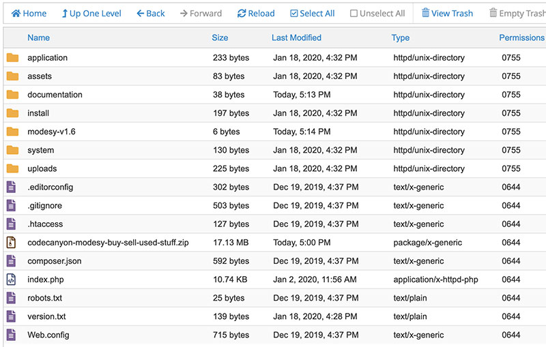Click the uploads folder icon
Viewport: 546px width, 347px height.
click(x=12, y=168)
